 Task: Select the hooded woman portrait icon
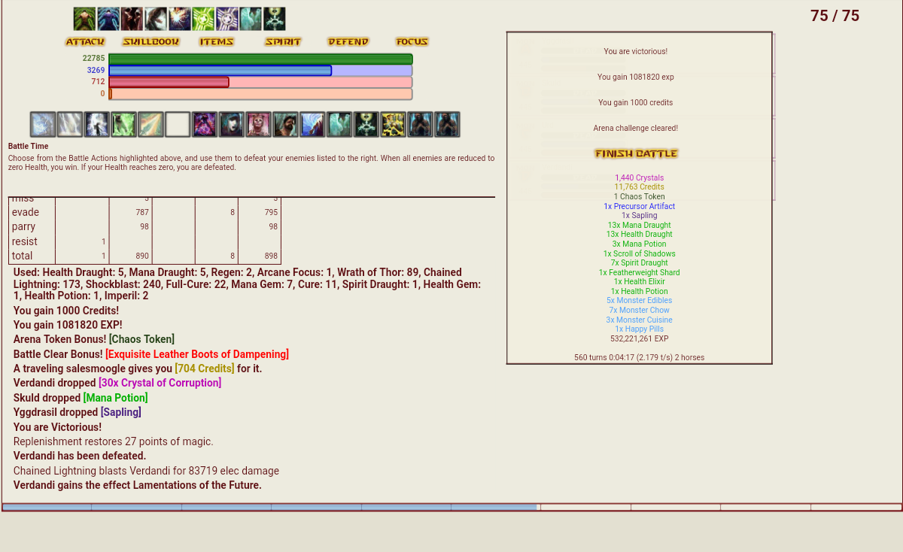tap(231, 124)
